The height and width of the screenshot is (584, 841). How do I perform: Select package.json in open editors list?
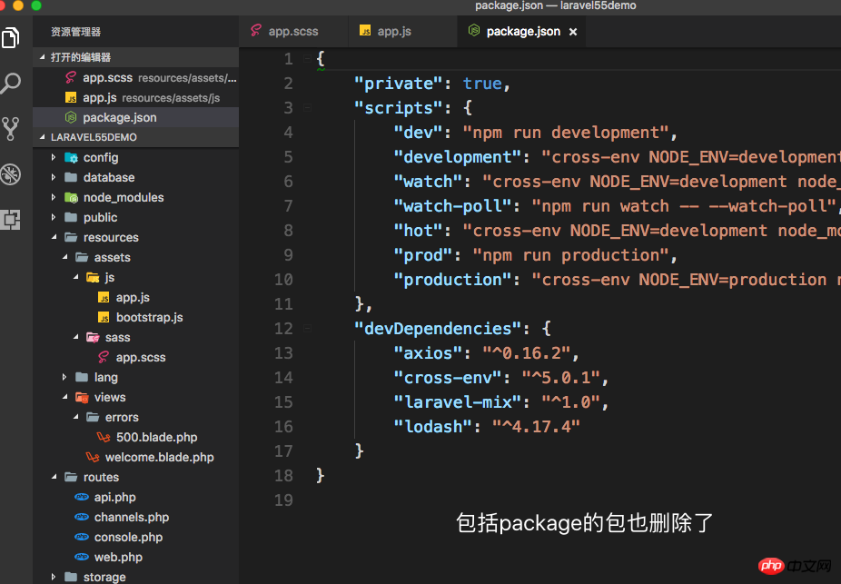[x=135, y=117]
